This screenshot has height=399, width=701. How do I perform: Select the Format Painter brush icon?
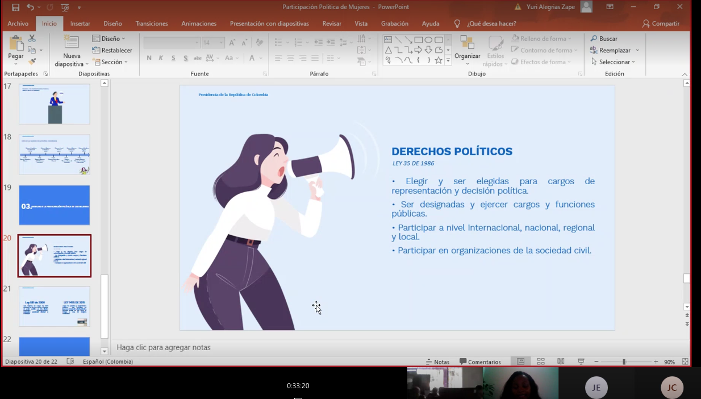[x=32, y=61]
